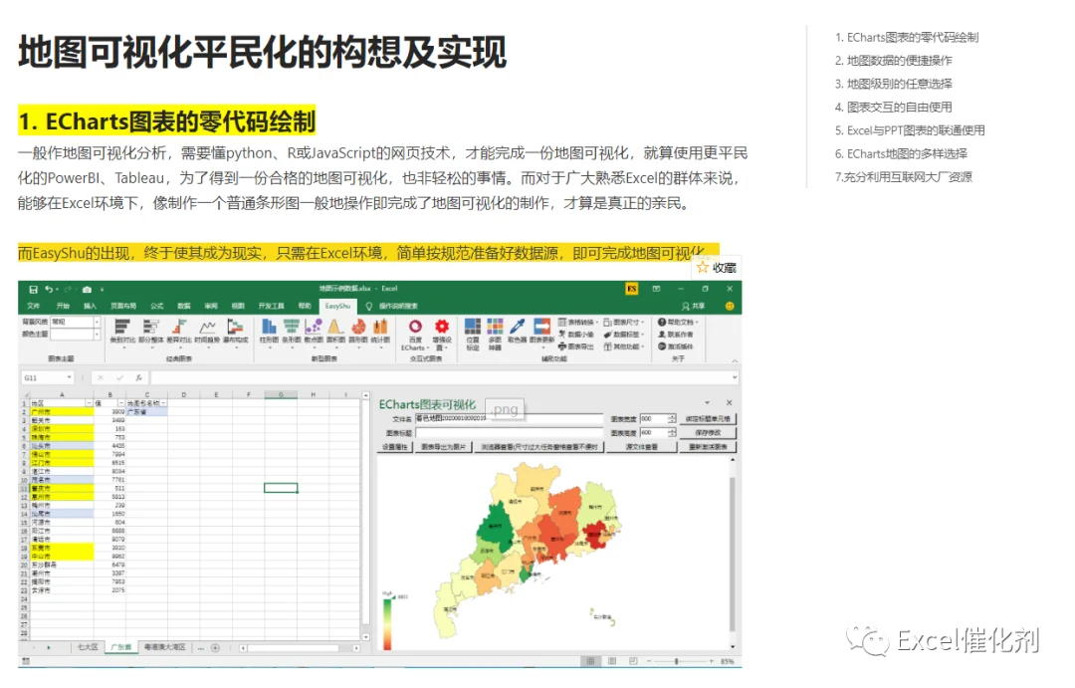Click the 图表标题 text input field
Screen dimensions: 1075x688
coord(508,433)
